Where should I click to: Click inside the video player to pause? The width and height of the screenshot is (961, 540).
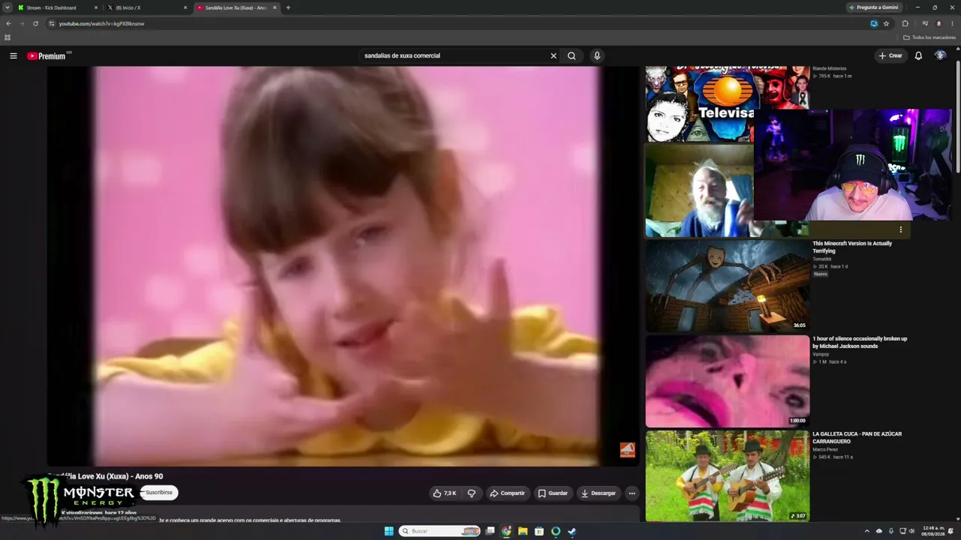point(344,266)
